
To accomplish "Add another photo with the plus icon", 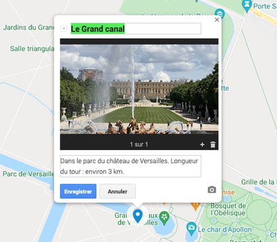I will (x=202, y=145).
